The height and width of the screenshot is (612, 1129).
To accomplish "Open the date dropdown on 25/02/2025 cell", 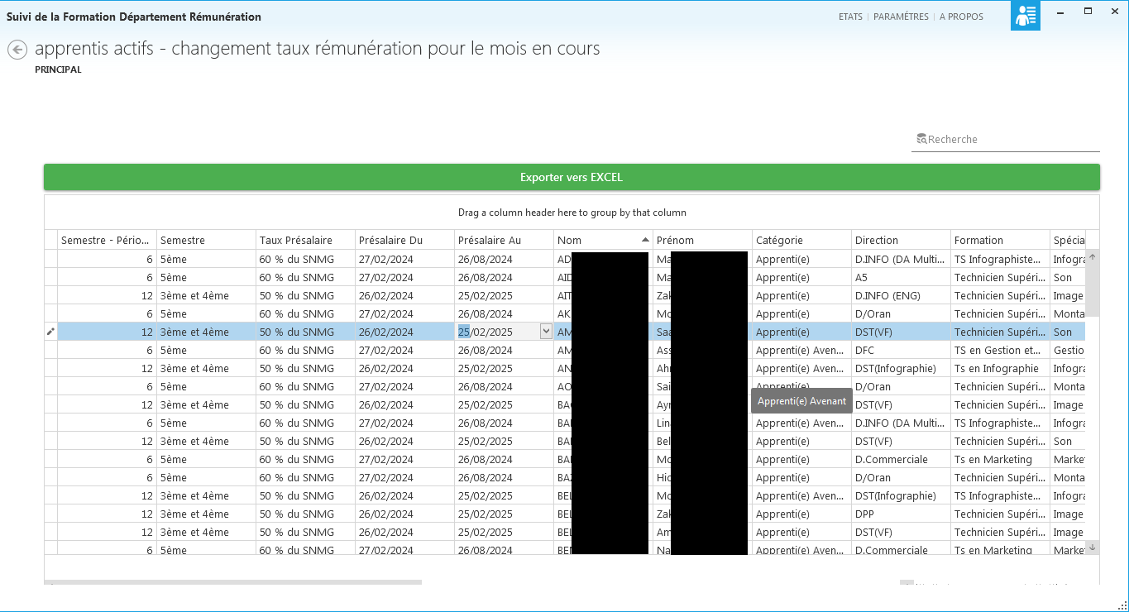I will click(546, 332).
